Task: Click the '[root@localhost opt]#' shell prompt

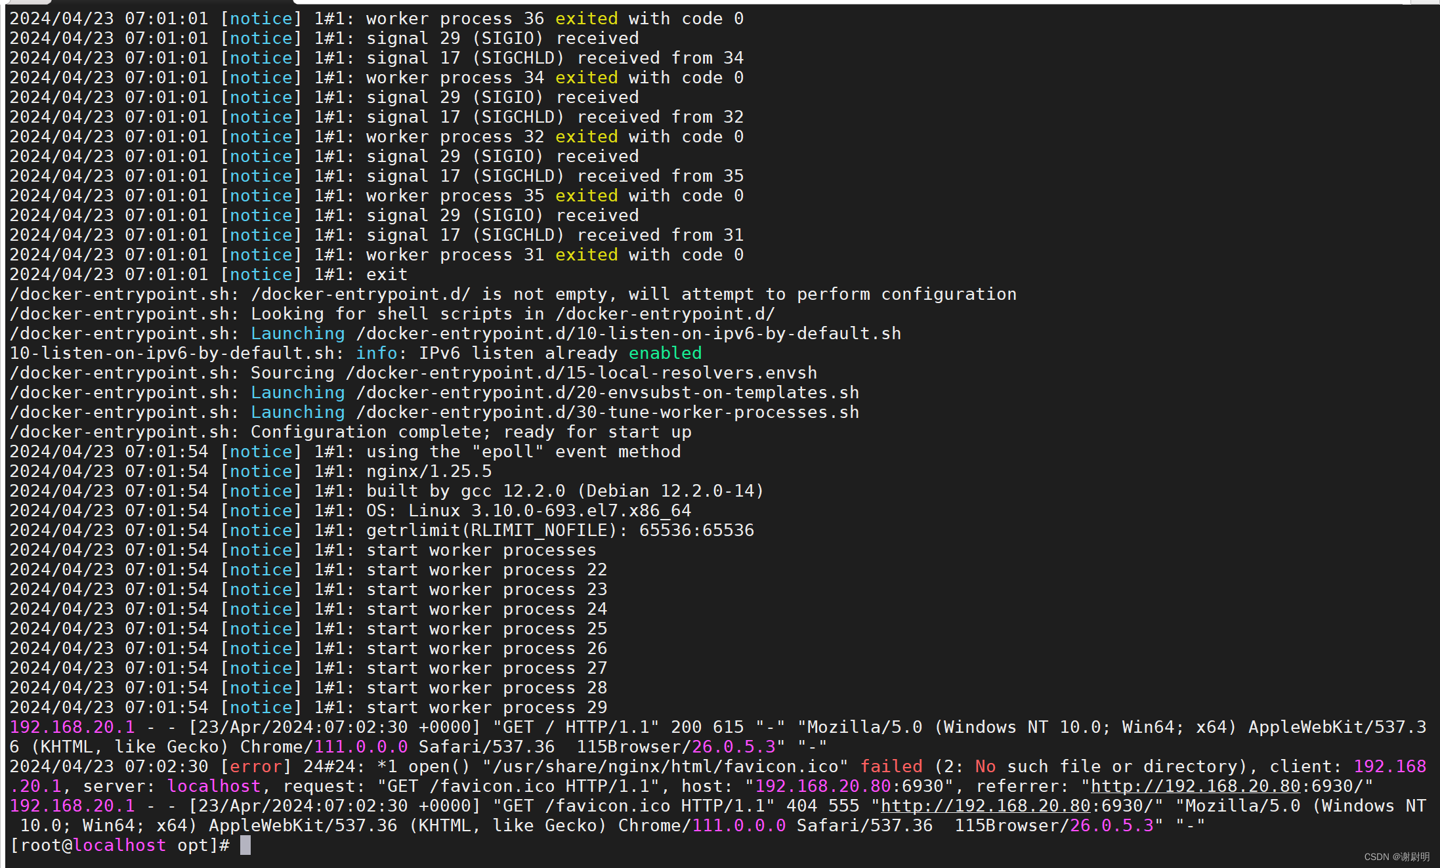Action: point(119,845)
